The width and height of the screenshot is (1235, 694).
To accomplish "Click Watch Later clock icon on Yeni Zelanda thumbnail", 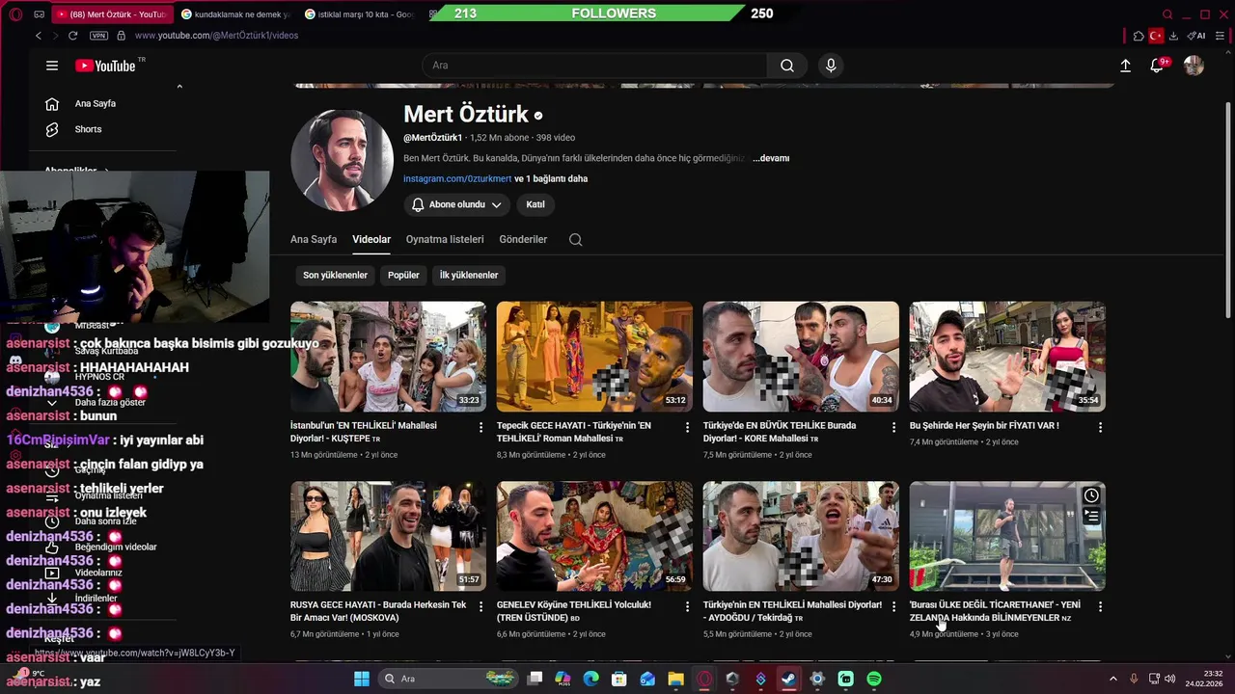I will tap(1091, 495).
